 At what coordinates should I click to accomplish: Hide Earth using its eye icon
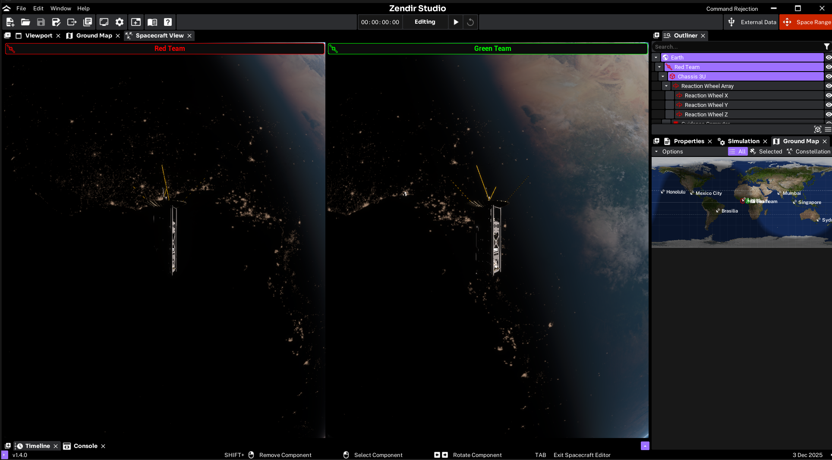(829, 57)
